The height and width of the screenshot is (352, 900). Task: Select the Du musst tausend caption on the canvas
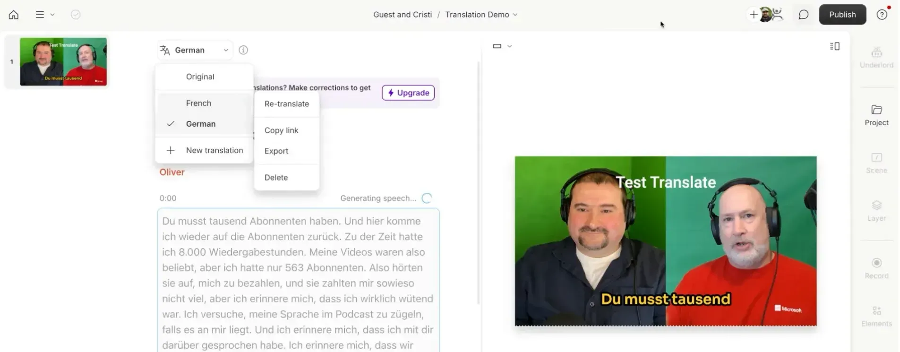point(666,299)
